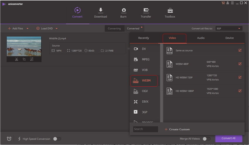Viewport: 249px width, 145px height.
Task: Click the 1080P format file icon
Action: coord(169,91)
